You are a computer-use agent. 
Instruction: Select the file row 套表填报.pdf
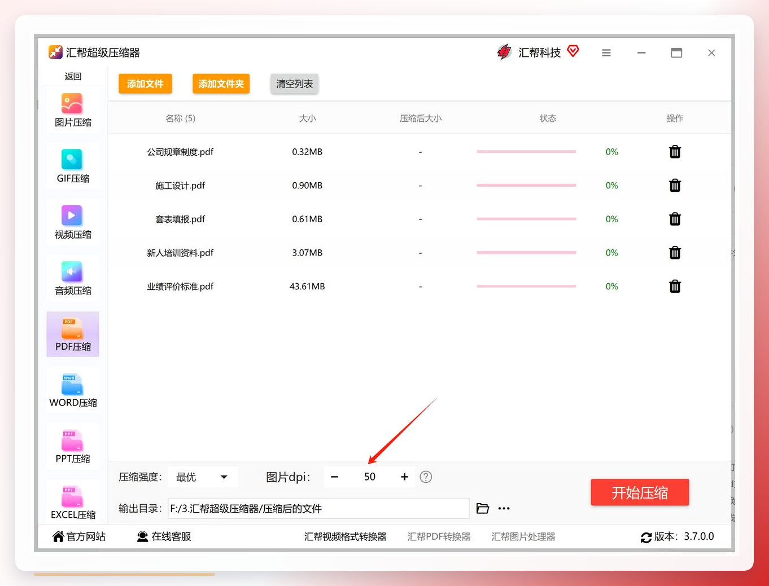pos(420,219)
